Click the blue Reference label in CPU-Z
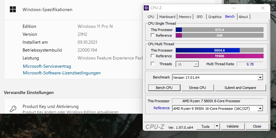This screenshot has height=138, width=276. (x=162, y=108)
